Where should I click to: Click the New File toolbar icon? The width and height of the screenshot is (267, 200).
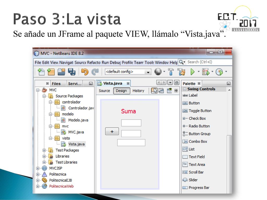pos(41,72)
